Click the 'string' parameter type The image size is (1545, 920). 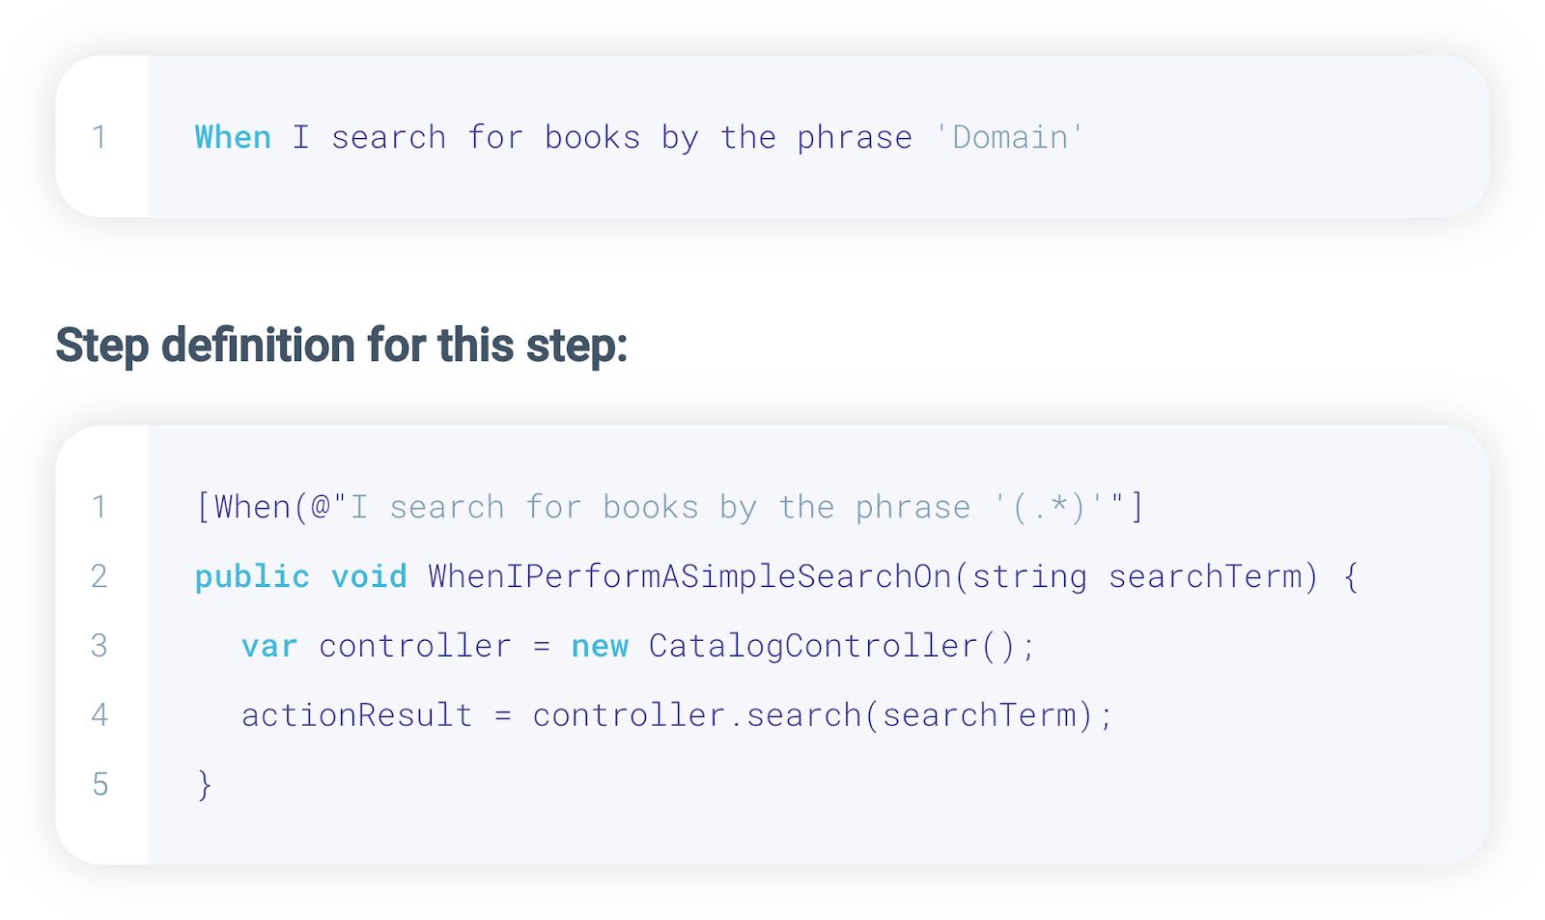pyautogui.click(x=1029, y=576)
